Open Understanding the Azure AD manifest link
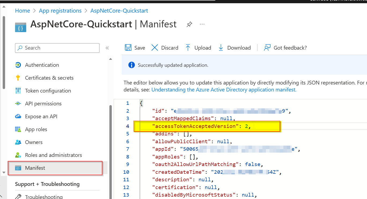The height and width of the screenshot is (199, 367). 224,90
